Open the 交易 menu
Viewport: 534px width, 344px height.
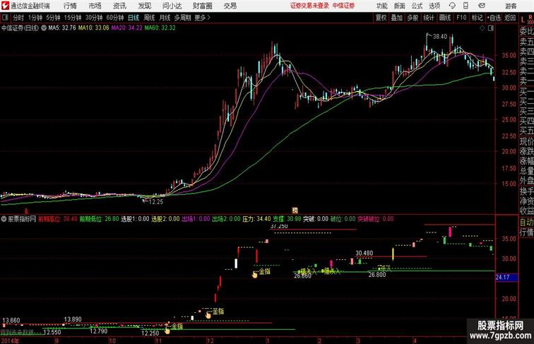[230, 6]
